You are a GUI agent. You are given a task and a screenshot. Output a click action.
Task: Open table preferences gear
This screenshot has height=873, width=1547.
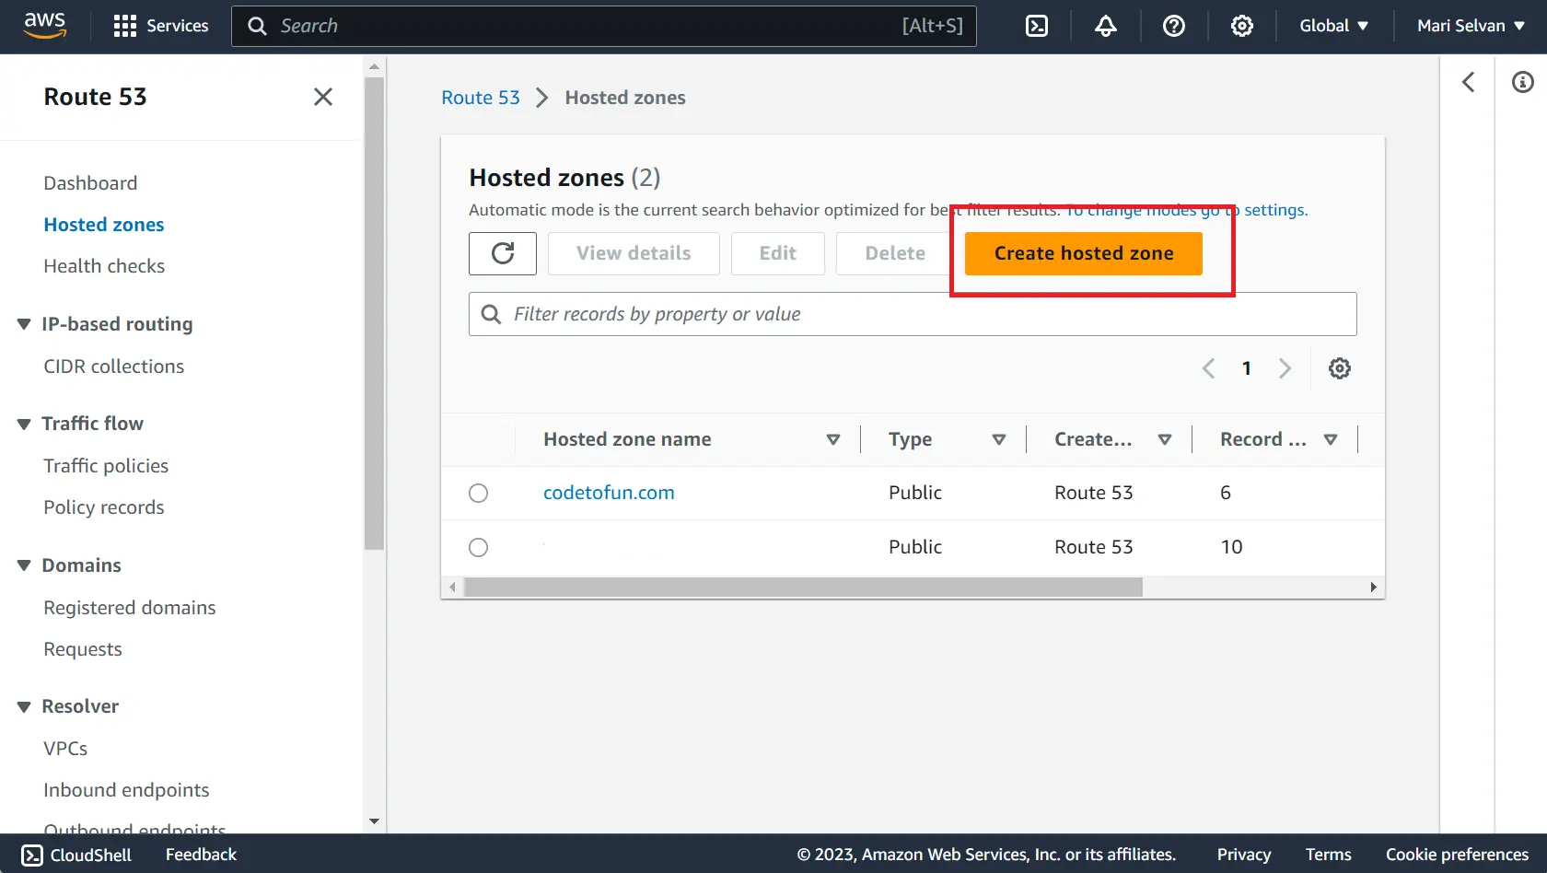click(x=1340, y=368)
